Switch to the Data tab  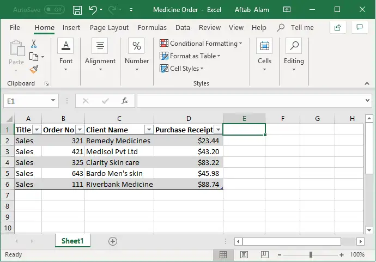[x=183, y=28]
